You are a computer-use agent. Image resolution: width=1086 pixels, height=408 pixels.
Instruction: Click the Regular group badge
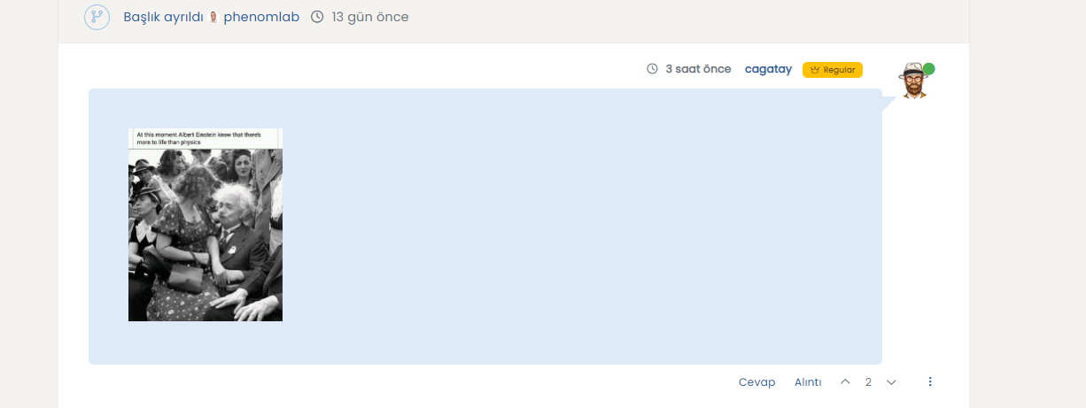pos(832,69)
